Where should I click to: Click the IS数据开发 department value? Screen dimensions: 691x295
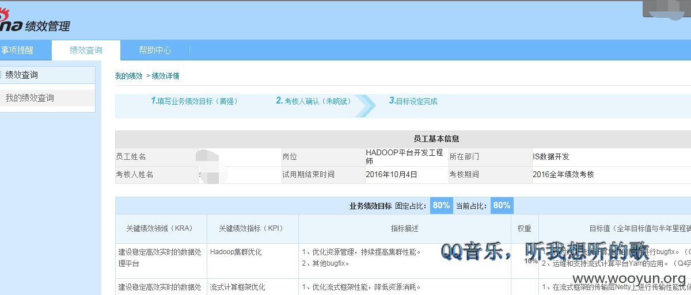click(551, 156)
